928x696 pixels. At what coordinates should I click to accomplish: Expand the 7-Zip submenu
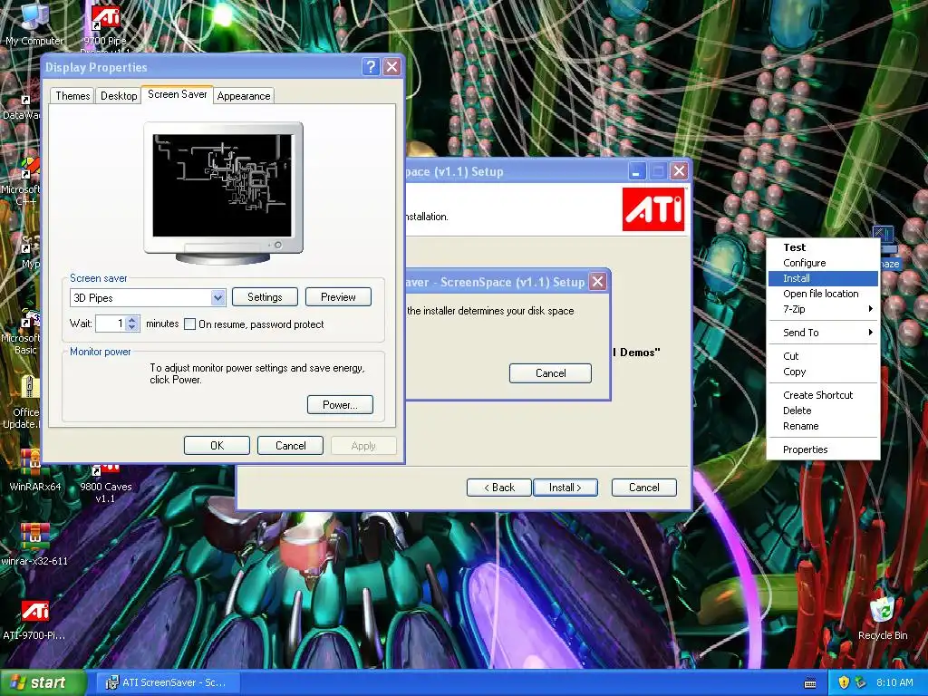point(823,309)
